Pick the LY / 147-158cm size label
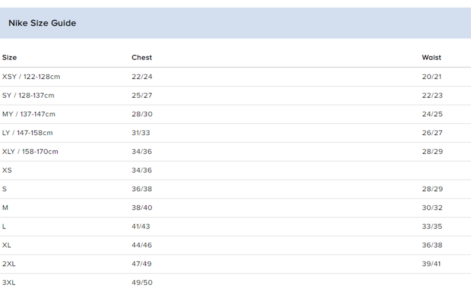Image resolution: width=471 pixels, height=301 pixels. point(27,133)
